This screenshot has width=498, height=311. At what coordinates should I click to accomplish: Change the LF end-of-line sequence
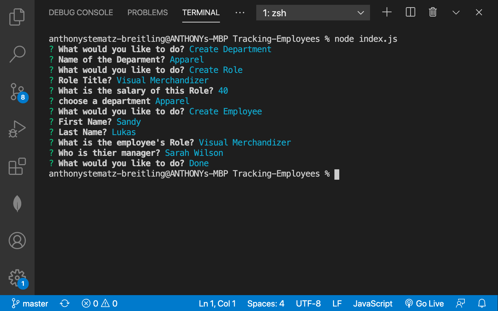337,303
